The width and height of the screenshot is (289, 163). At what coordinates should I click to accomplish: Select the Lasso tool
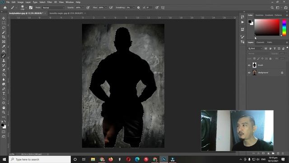pyautogui.click(x=4, y=28)
